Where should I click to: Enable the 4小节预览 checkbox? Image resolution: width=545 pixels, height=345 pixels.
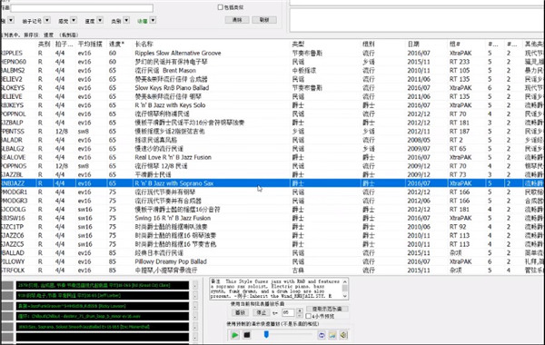pyautogui.click(x=308, y=316)
